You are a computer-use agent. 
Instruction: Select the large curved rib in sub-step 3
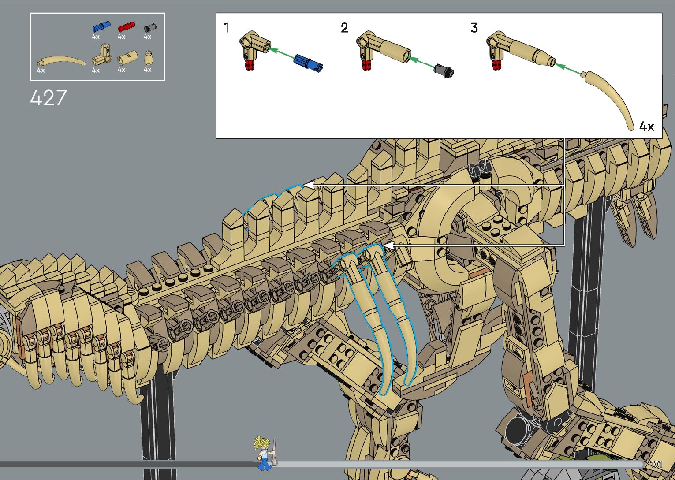(611, 97)
